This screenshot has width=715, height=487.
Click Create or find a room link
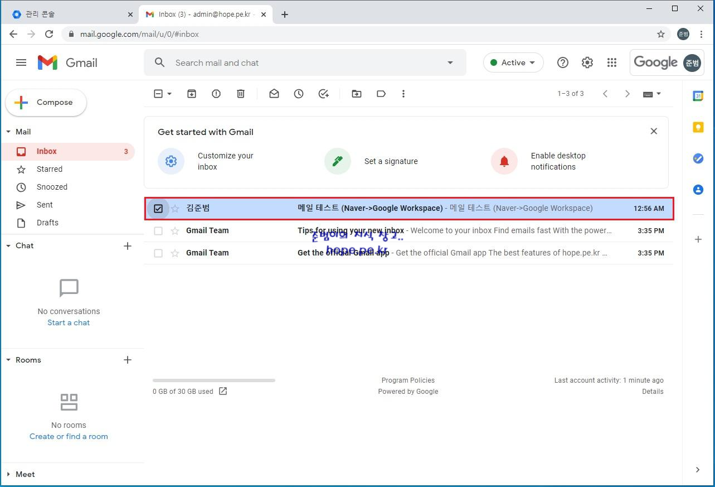[x=69, y=436]
